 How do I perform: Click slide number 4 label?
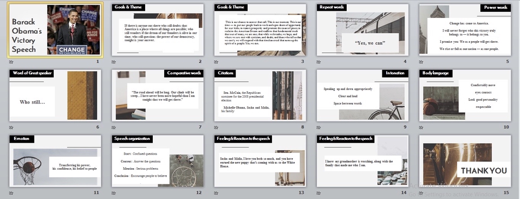(405, 61)
